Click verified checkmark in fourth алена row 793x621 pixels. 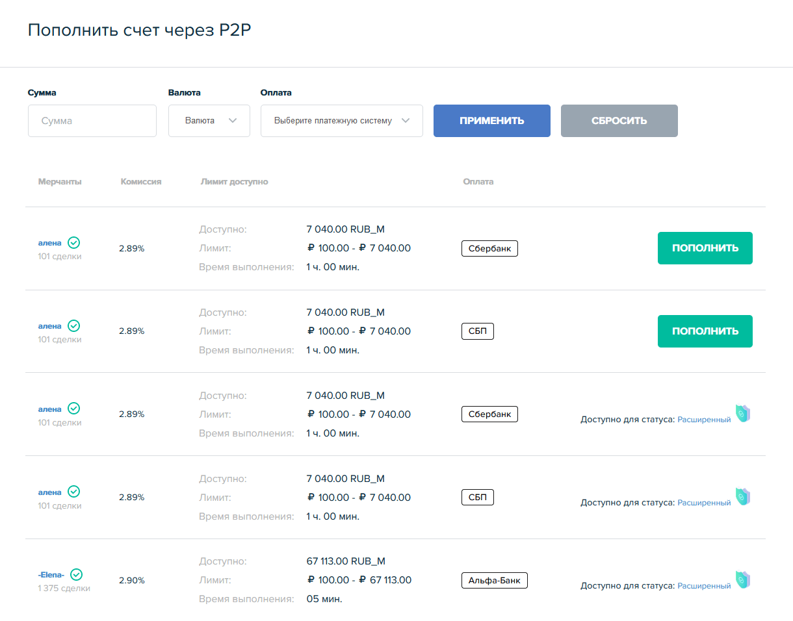click(x=74, y=492)
